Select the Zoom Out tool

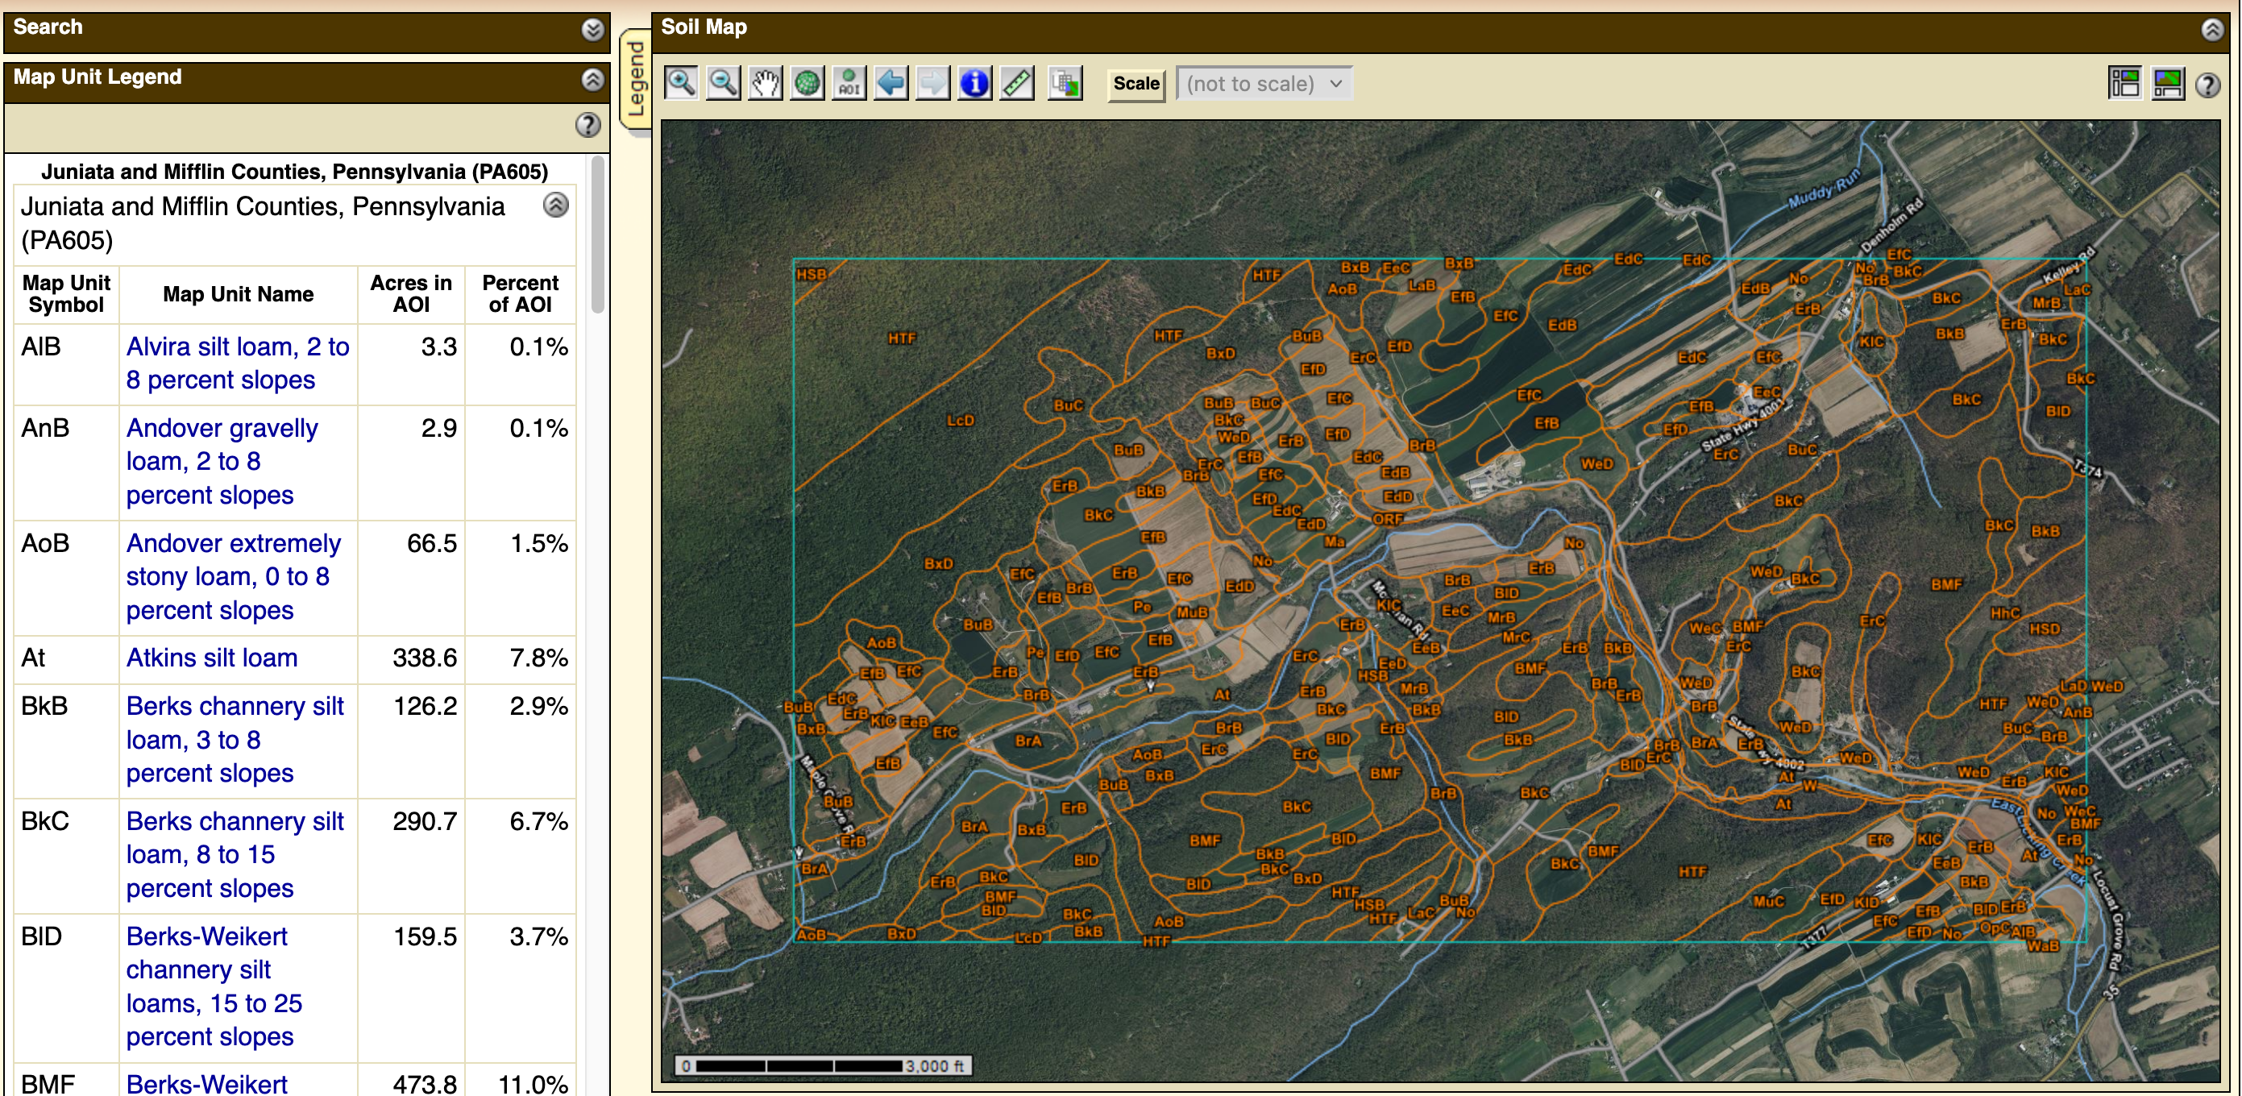(723, 84)
